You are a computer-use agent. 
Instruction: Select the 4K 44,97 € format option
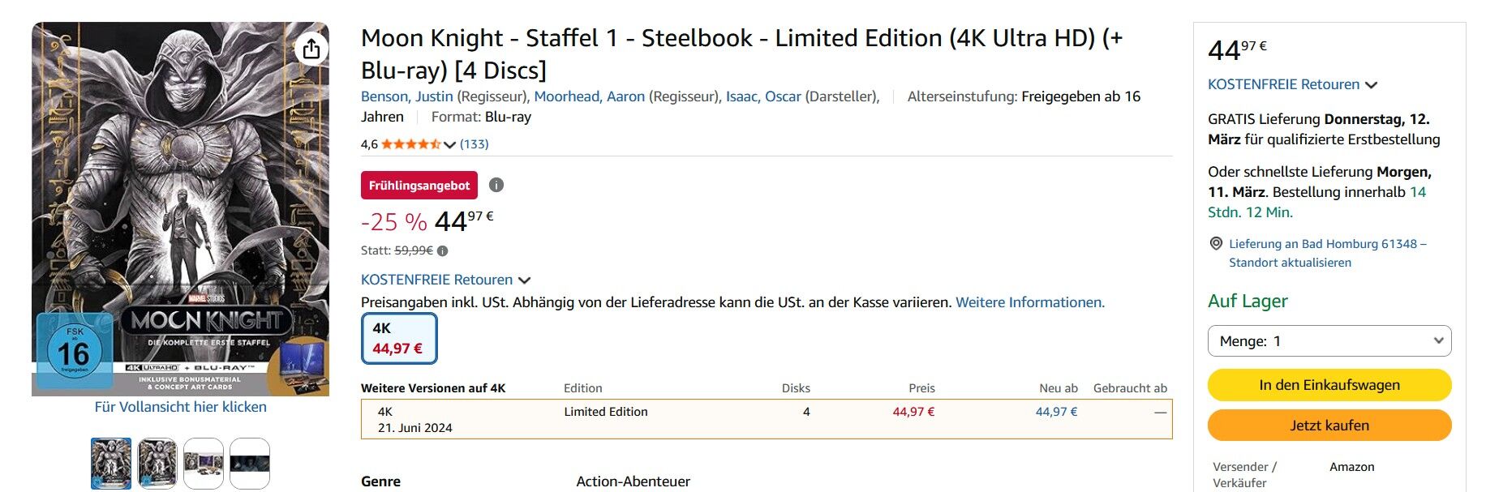coord(398,339)
